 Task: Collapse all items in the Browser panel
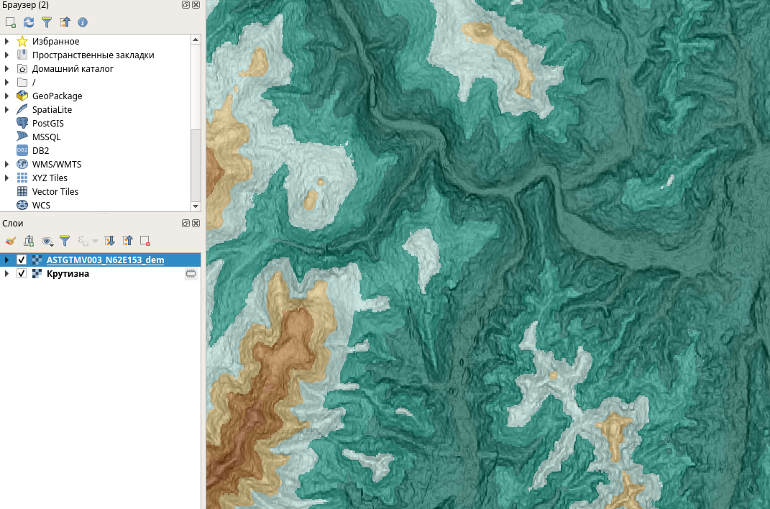click(65, 22)
